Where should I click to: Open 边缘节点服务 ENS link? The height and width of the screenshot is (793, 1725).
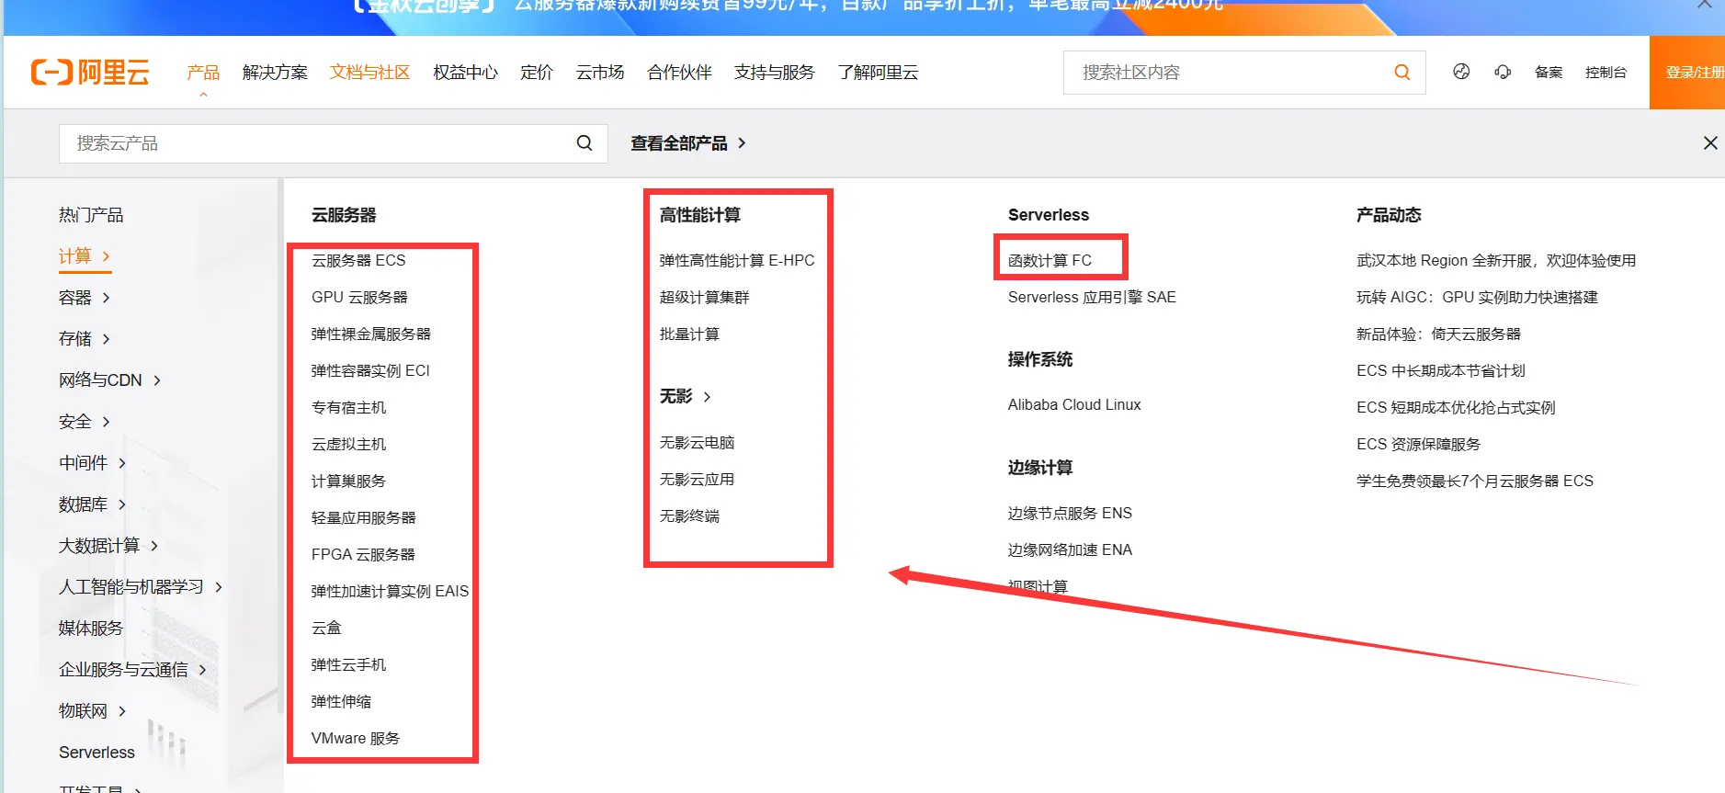(x=1070, y=514)
